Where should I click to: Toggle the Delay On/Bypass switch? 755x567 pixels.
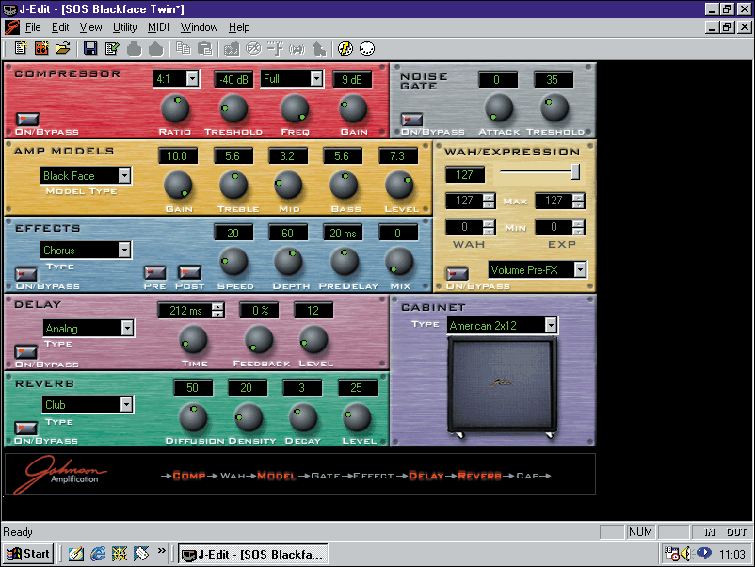[25, 351]
